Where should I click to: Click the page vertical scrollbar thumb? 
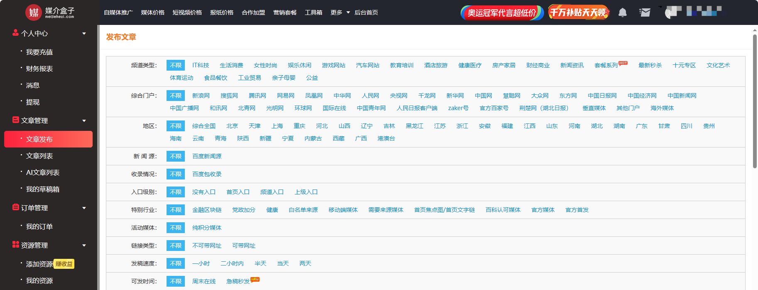(755, 101)
